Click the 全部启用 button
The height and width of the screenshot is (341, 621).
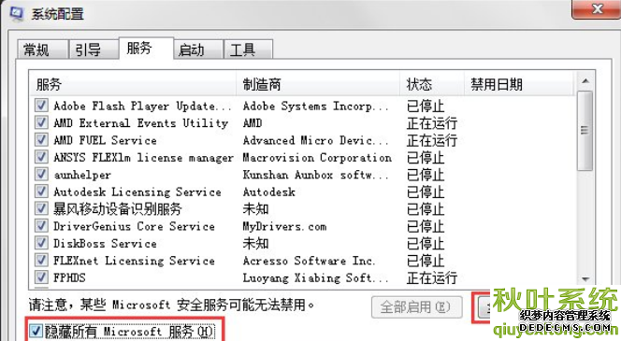point(416,307)
